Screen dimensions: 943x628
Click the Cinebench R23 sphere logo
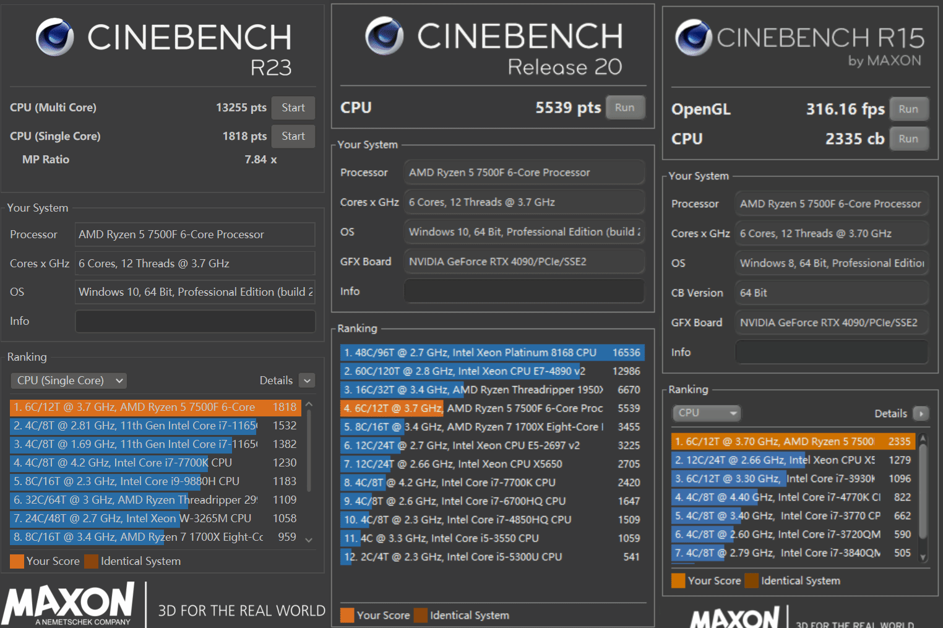(55, 37)
